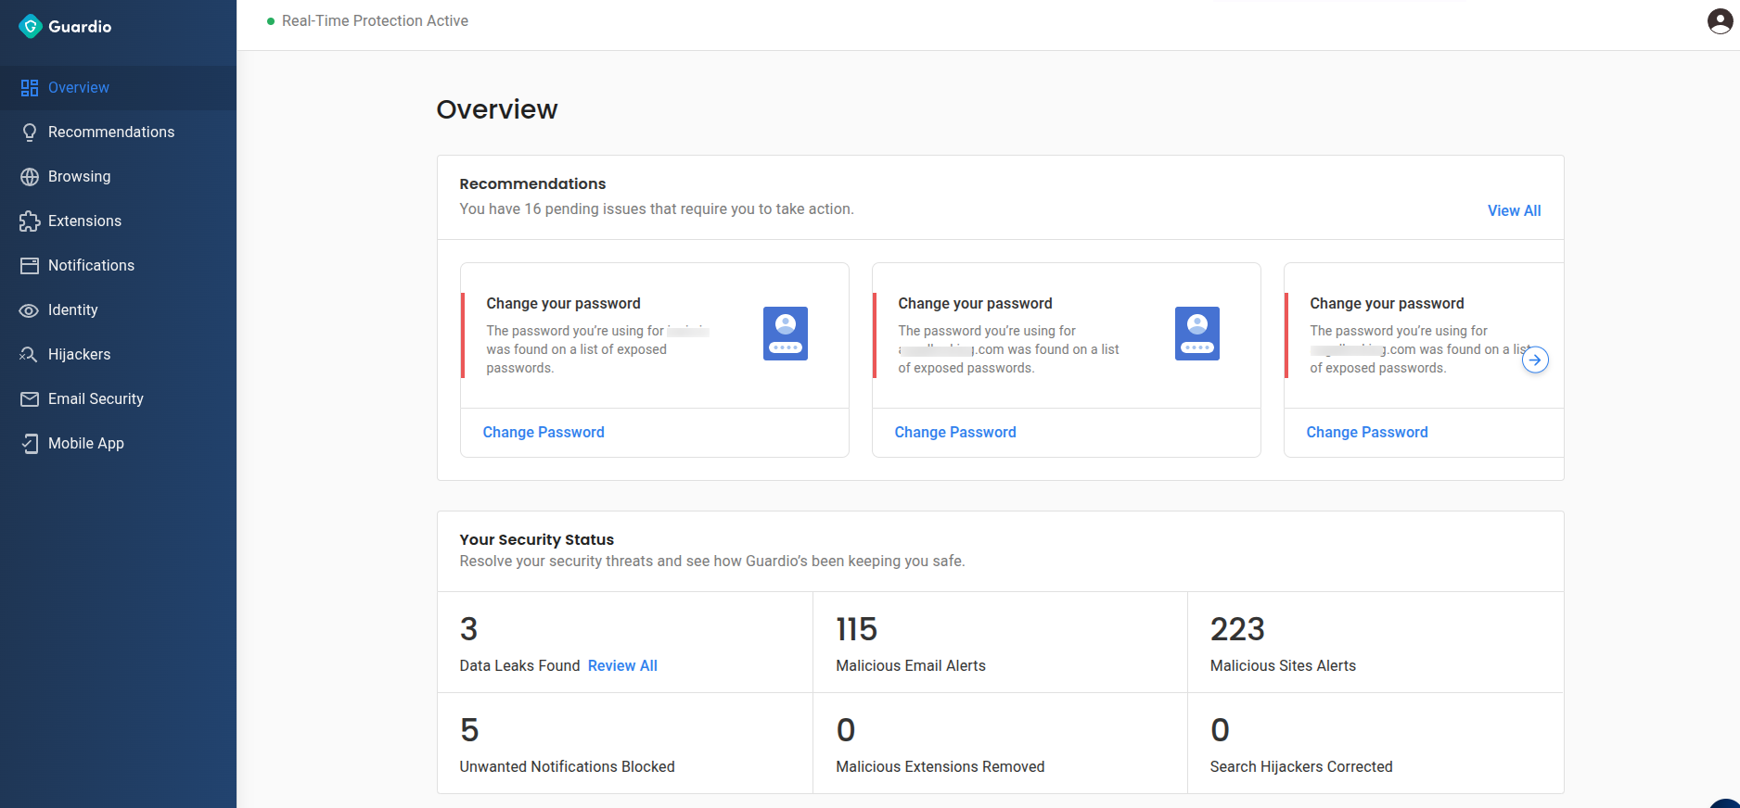This screenshot has height=808, width=1740.
Task: Open the Browsing section
Action: pyautogui.click(x=118, y=177)
